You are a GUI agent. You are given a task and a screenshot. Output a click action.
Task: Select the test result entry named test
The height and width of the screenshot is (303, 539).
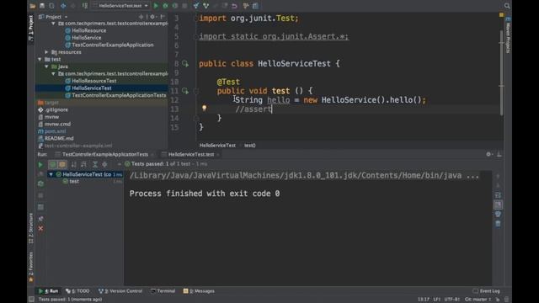tap(74, 182)
